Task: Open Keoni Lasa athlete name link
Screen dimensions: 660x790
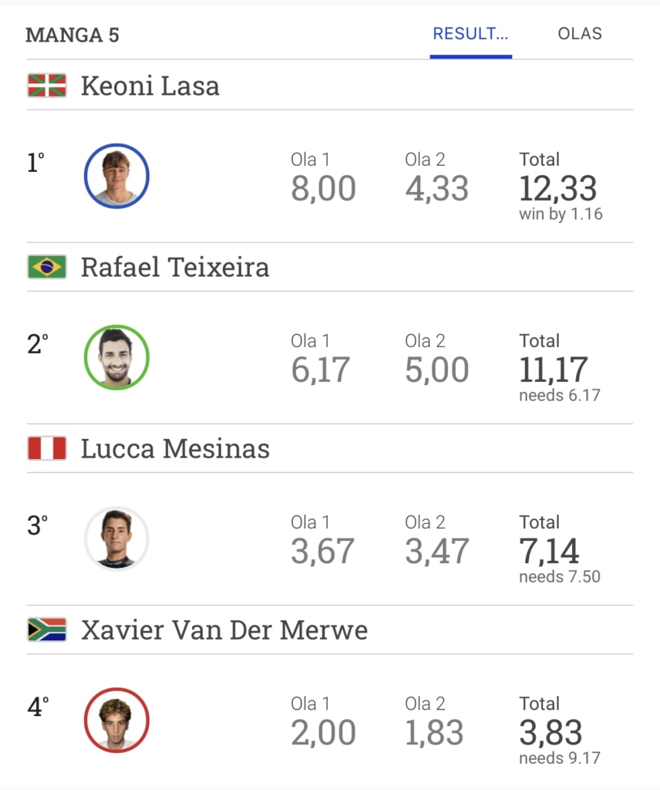Action: (x=150, y=86)
